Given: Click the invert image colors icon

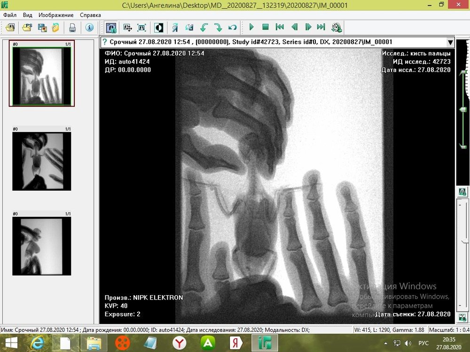Looking at the screenshot, I should (x=159, y=28).
